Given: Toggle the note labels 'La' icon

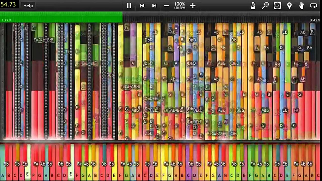Looking at the screenshot, I should [277, 6].
